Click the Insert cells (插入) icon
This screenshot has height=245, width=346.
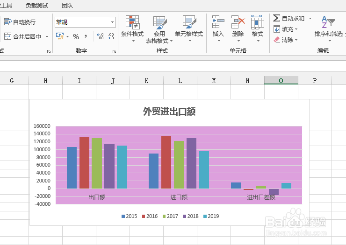pos(218,22)
